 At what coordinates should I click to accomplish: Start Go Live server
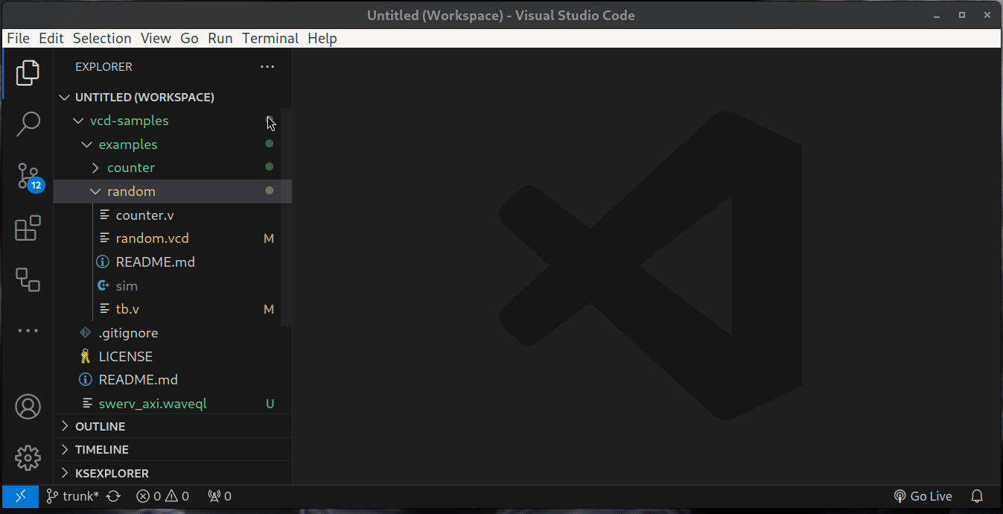(923, 496)
